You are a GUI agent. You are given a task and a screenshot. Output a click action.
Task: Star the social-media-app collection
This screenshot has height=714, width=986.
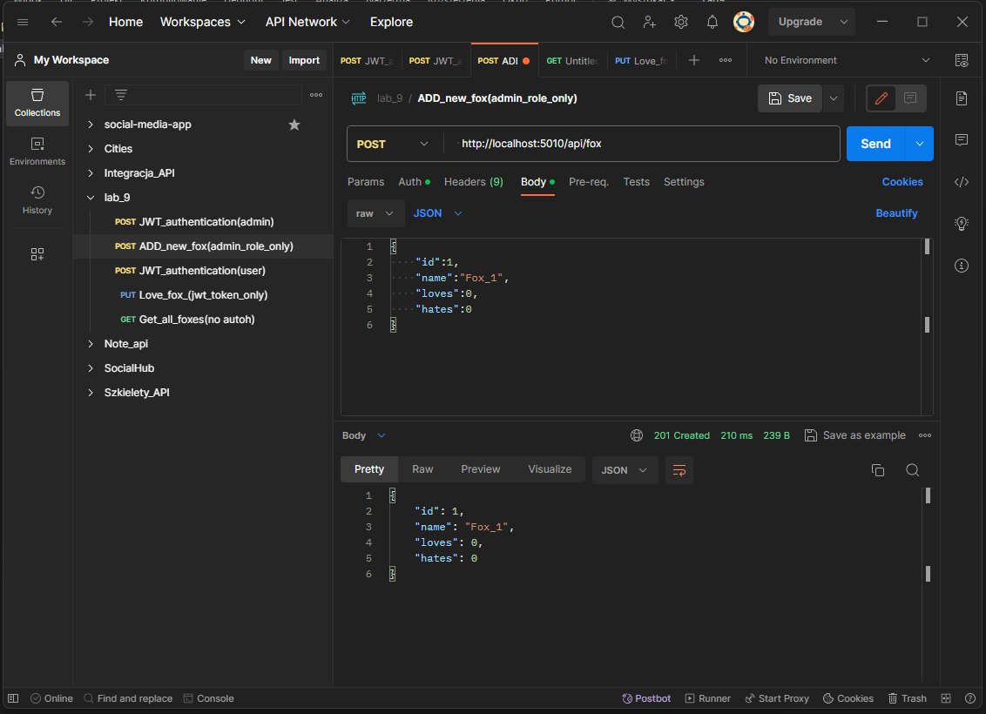tap(294, 125)
